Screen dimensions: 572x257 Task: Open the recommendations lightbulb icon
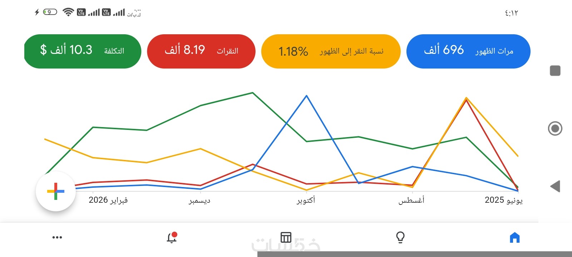click(x=400, y=237)
